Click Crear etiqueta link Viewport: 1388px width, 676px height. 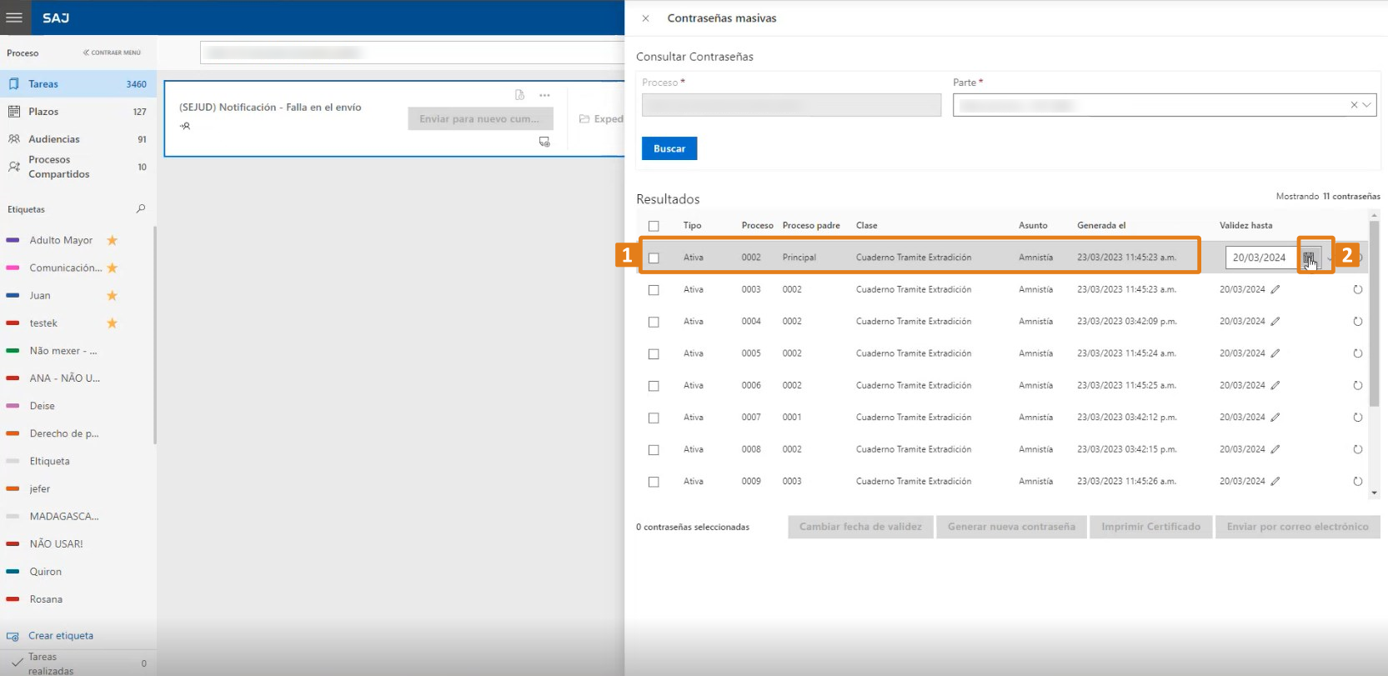pyautogui.click(x=61, y=636)
